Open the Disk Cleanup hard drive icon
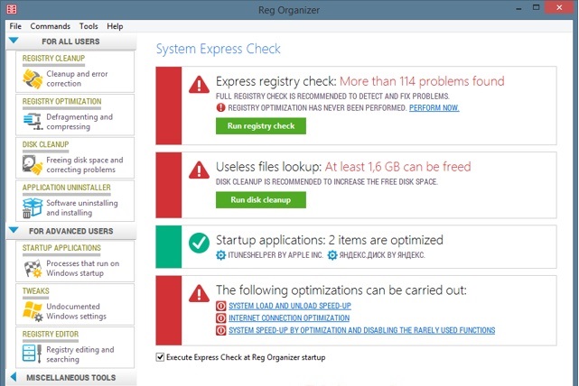579x386 pixels. tap(33, 164)
